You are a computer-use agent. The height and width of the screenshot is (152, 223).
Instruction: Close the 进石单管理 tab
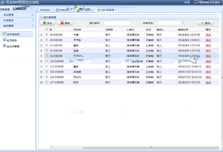point(116,10)
